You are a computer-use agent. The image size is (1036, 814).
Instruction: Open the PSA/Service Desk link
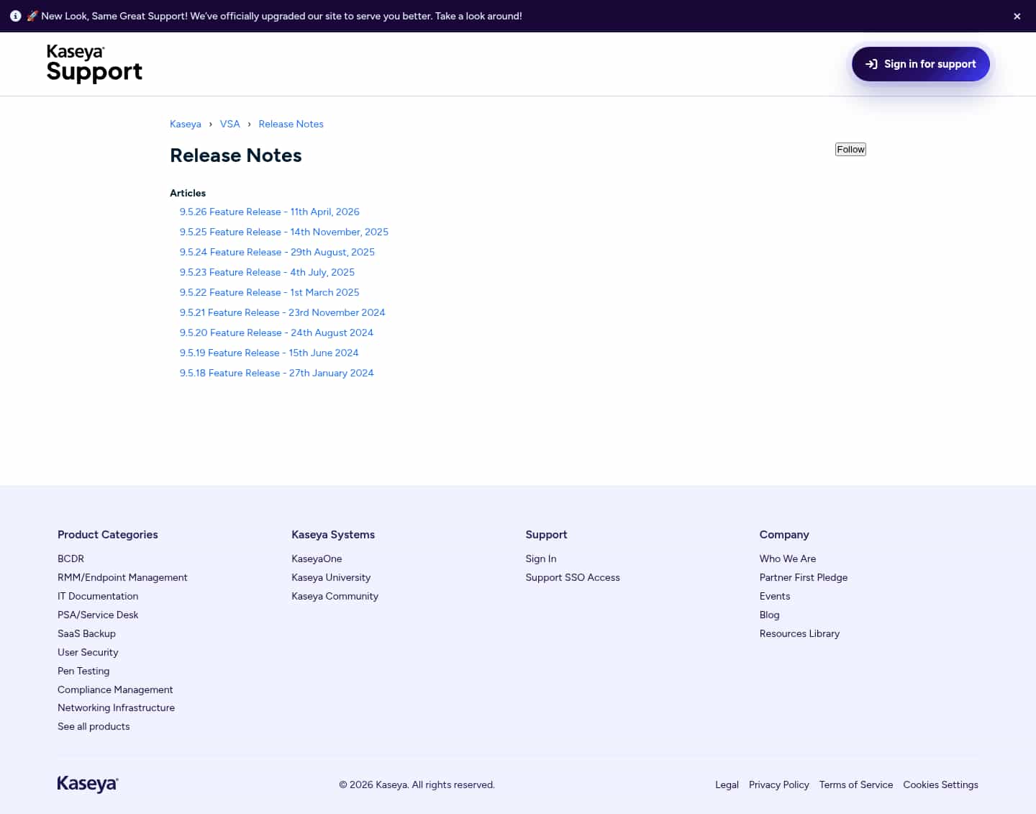(98, 615)
